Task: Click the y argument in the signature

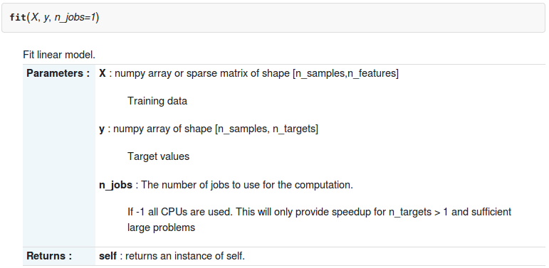Action: click(46, 18)
